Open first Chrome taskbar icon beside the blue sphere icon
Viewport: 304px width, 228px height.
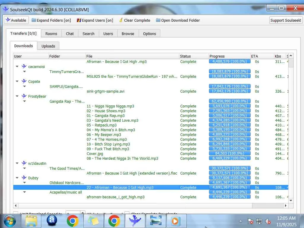point(72,221)
